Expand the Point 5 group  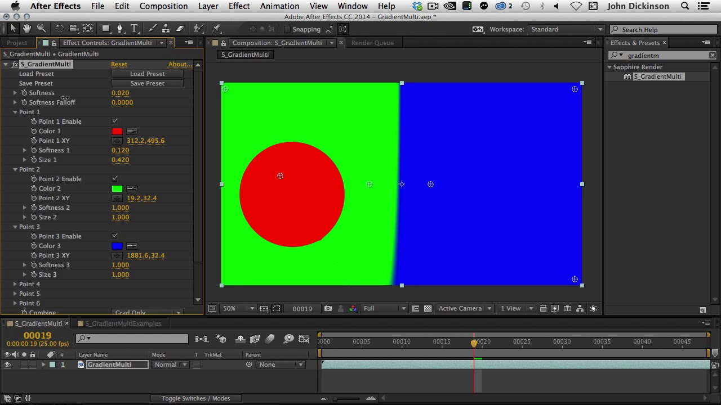coord(15,294)
